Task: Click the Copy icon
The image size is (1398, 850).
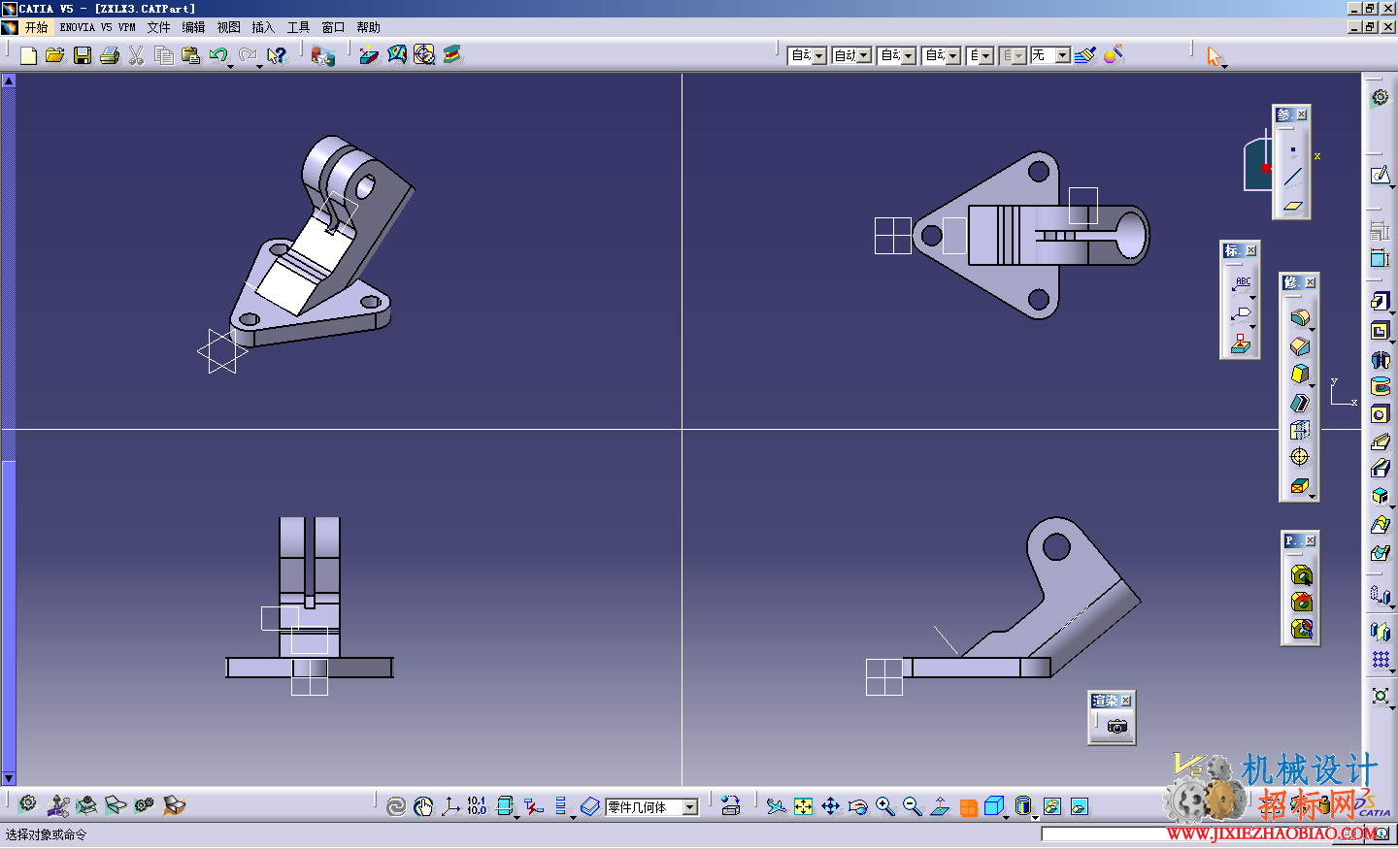Action: coord(164,55)
